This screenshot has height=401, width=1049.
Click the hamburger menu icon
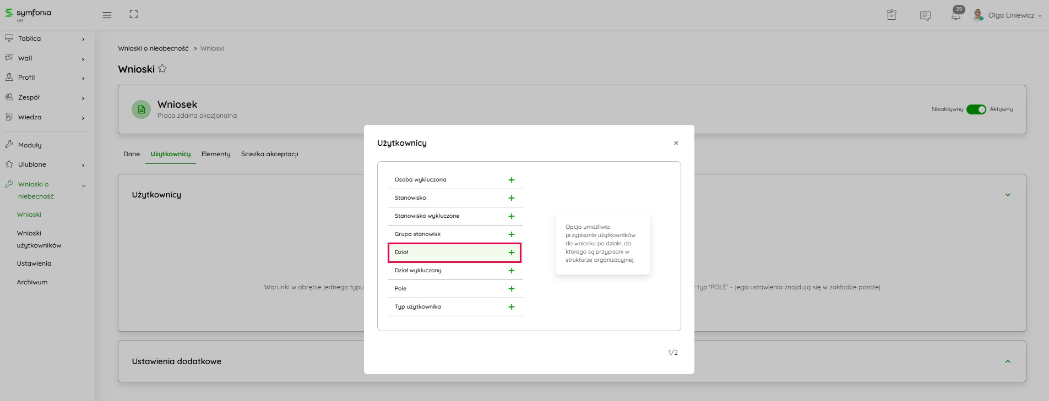point(107,15)
